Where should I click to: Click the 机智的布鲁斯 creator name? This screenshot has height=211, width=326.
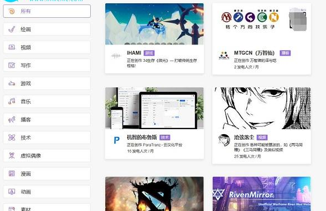142,137
